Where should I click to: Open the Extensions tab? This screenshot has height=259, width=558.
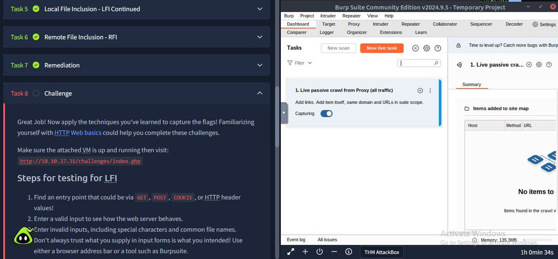[x=391, y=33]
